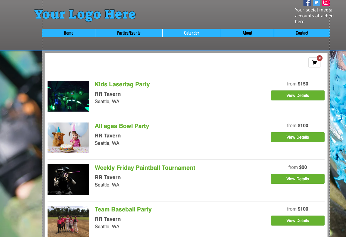The width and height of the screenshot is (346, 237).
Task: Click the birthday dog and girl thumbnail
Action: 68,138
